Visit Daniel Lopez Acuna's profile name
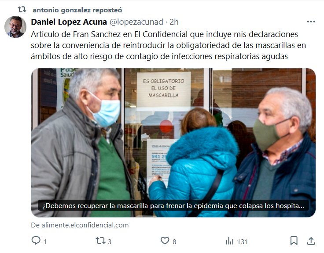This screenshot has width=324, height=253. pos(69,22)
